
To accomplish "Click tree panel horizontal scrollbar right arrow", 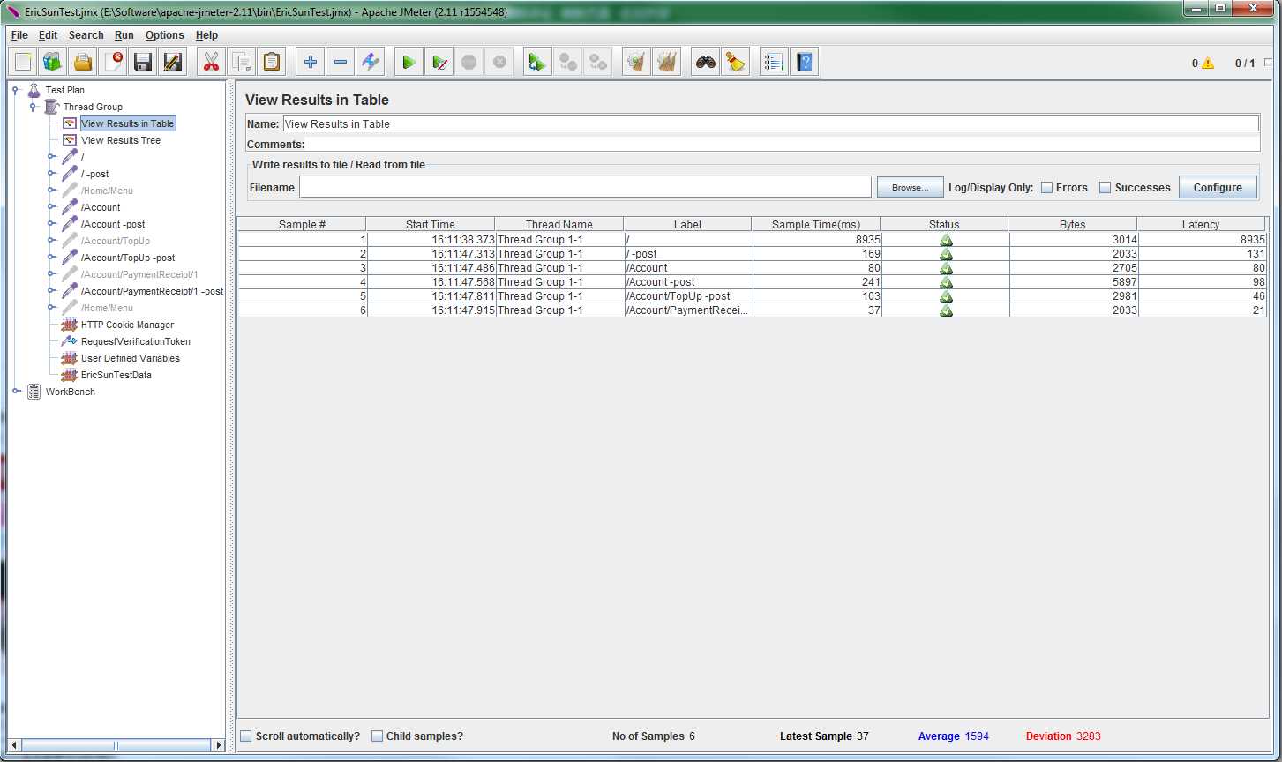I will click(x=219, y=745).
